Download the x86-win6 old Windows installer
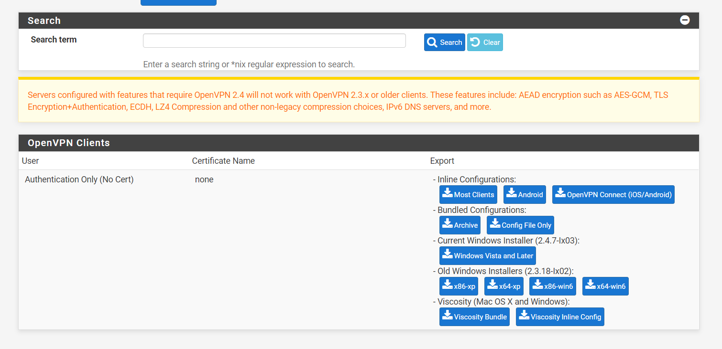This screenshot has width=722, height=349. point(553,286)
